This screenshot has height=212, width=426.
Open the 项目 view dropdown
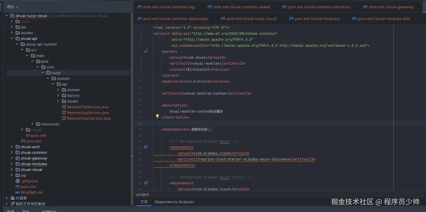tap(13, 7)
